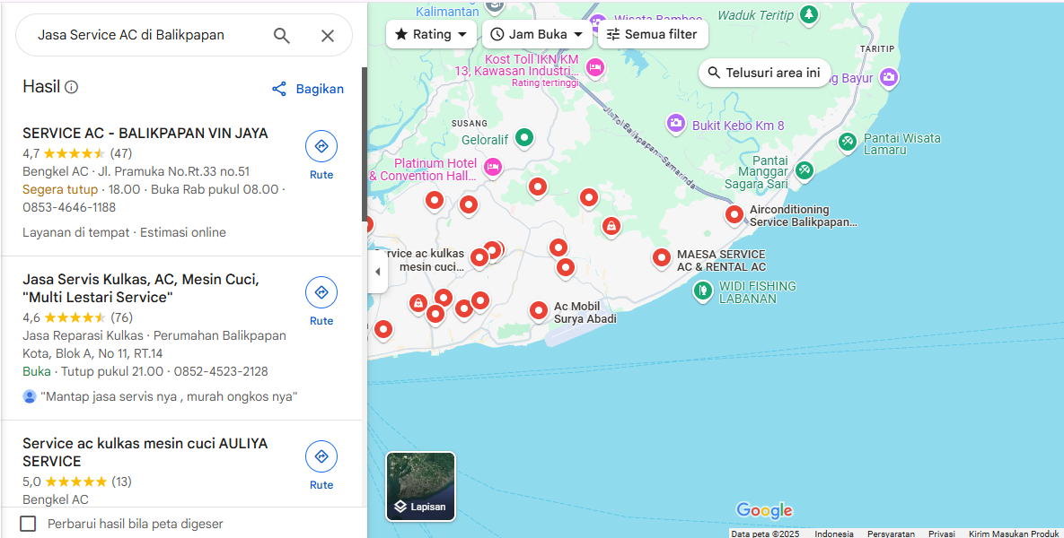Open Service ac kulkas mesin cuci AULIYA listing
Image resolution: width=1064 pixels, height=538 pixels.
(x=145, y=452)
